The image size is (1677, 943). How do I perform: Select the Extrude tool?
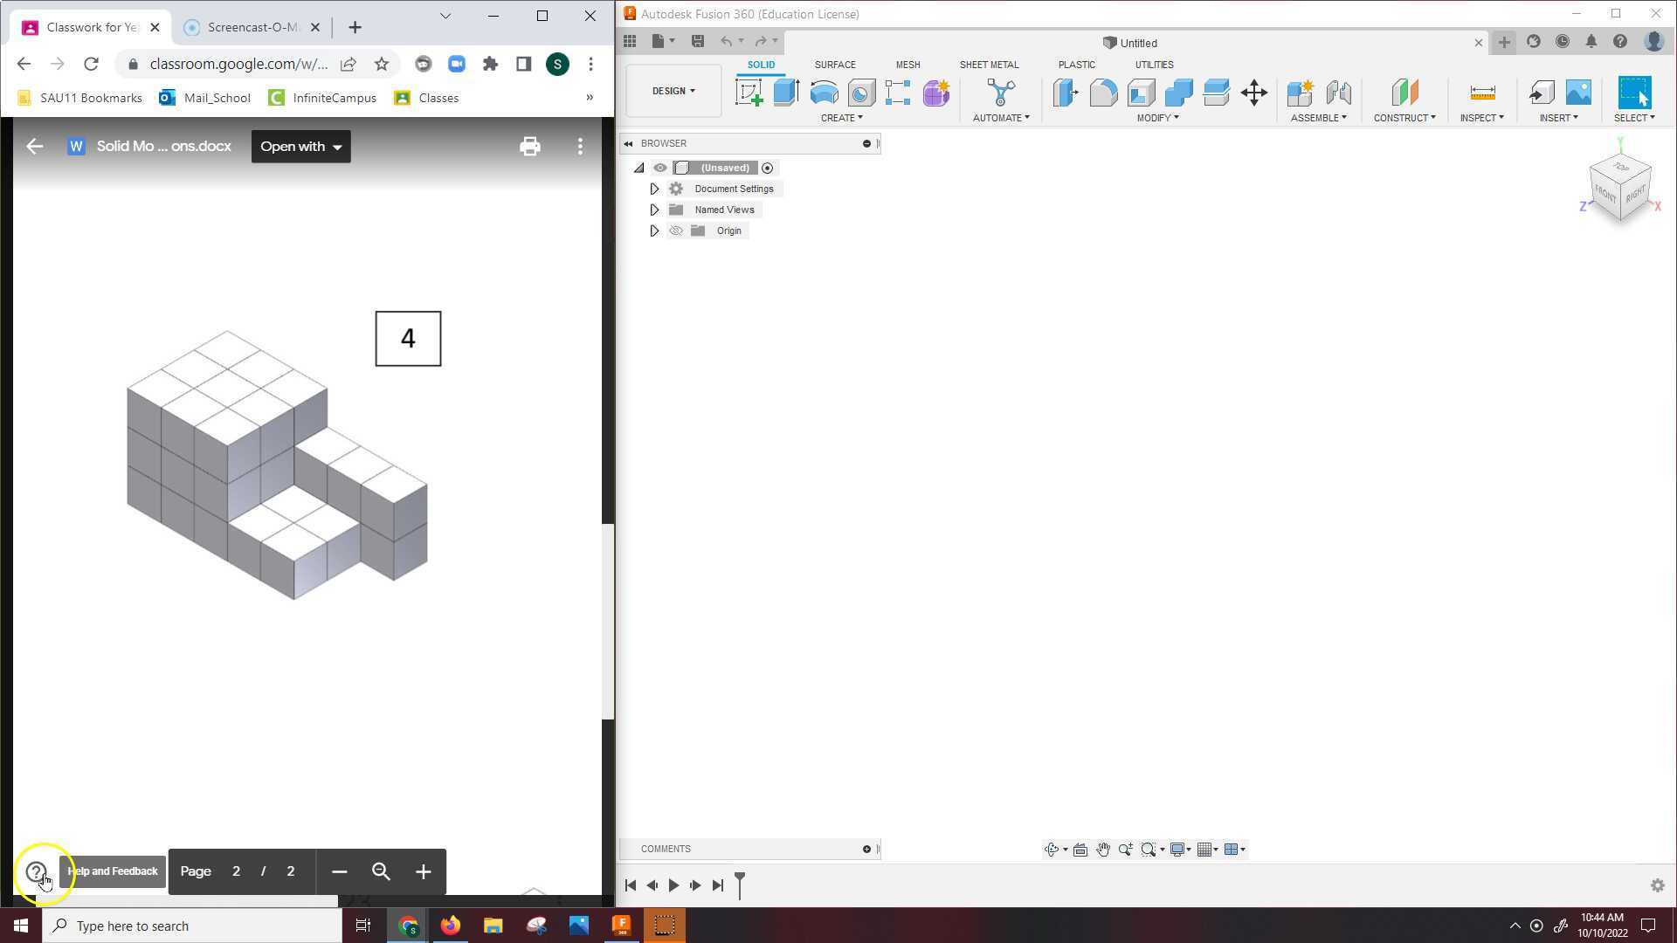coord(785,93)
